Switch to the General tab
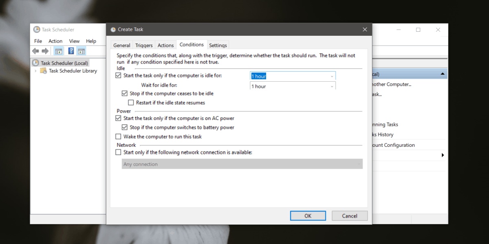 pyautogui.click(x=122, y=46)
